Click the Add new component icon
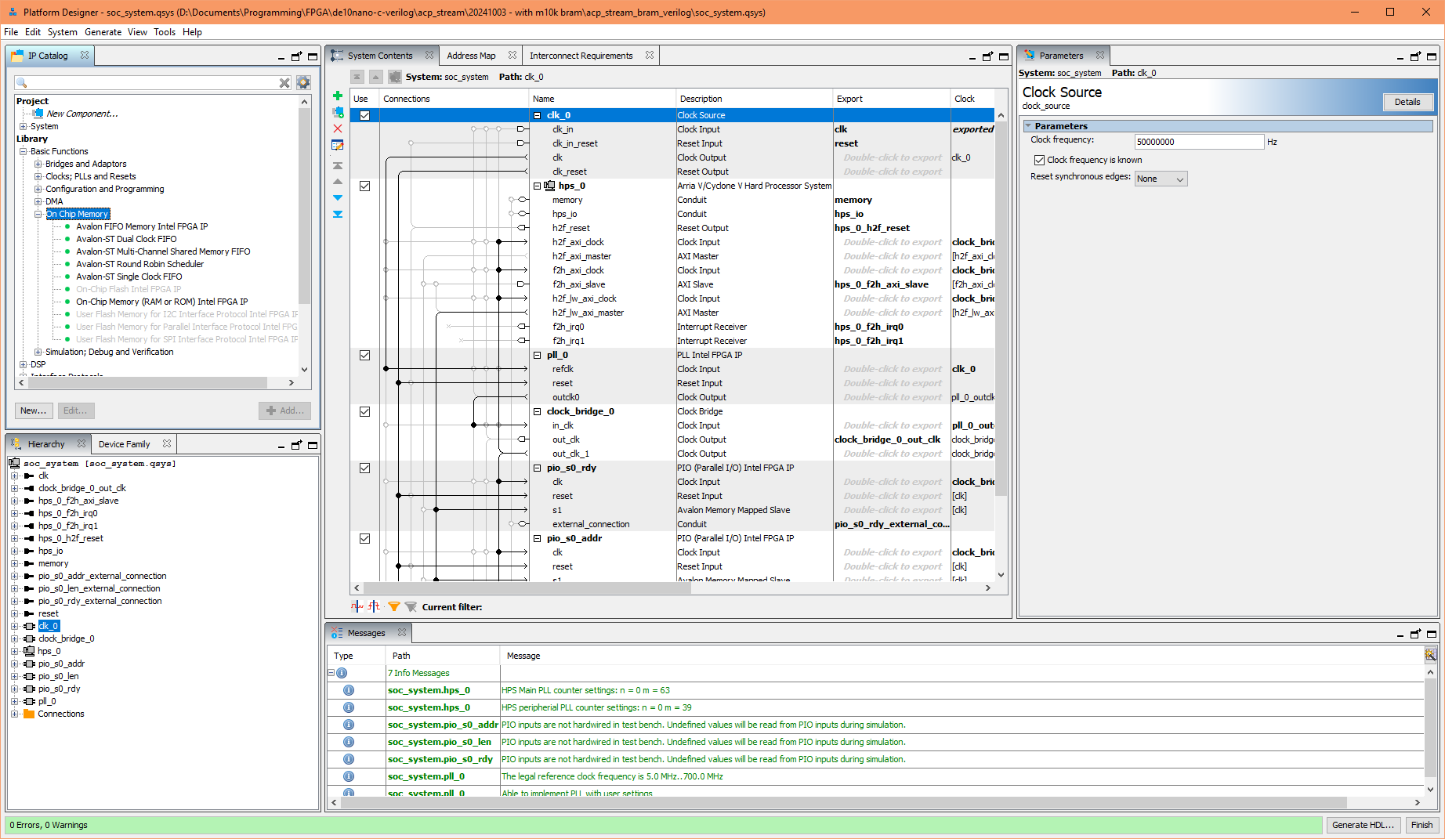The width and height of the screenshot is (1445, 839). coord(338,95)
